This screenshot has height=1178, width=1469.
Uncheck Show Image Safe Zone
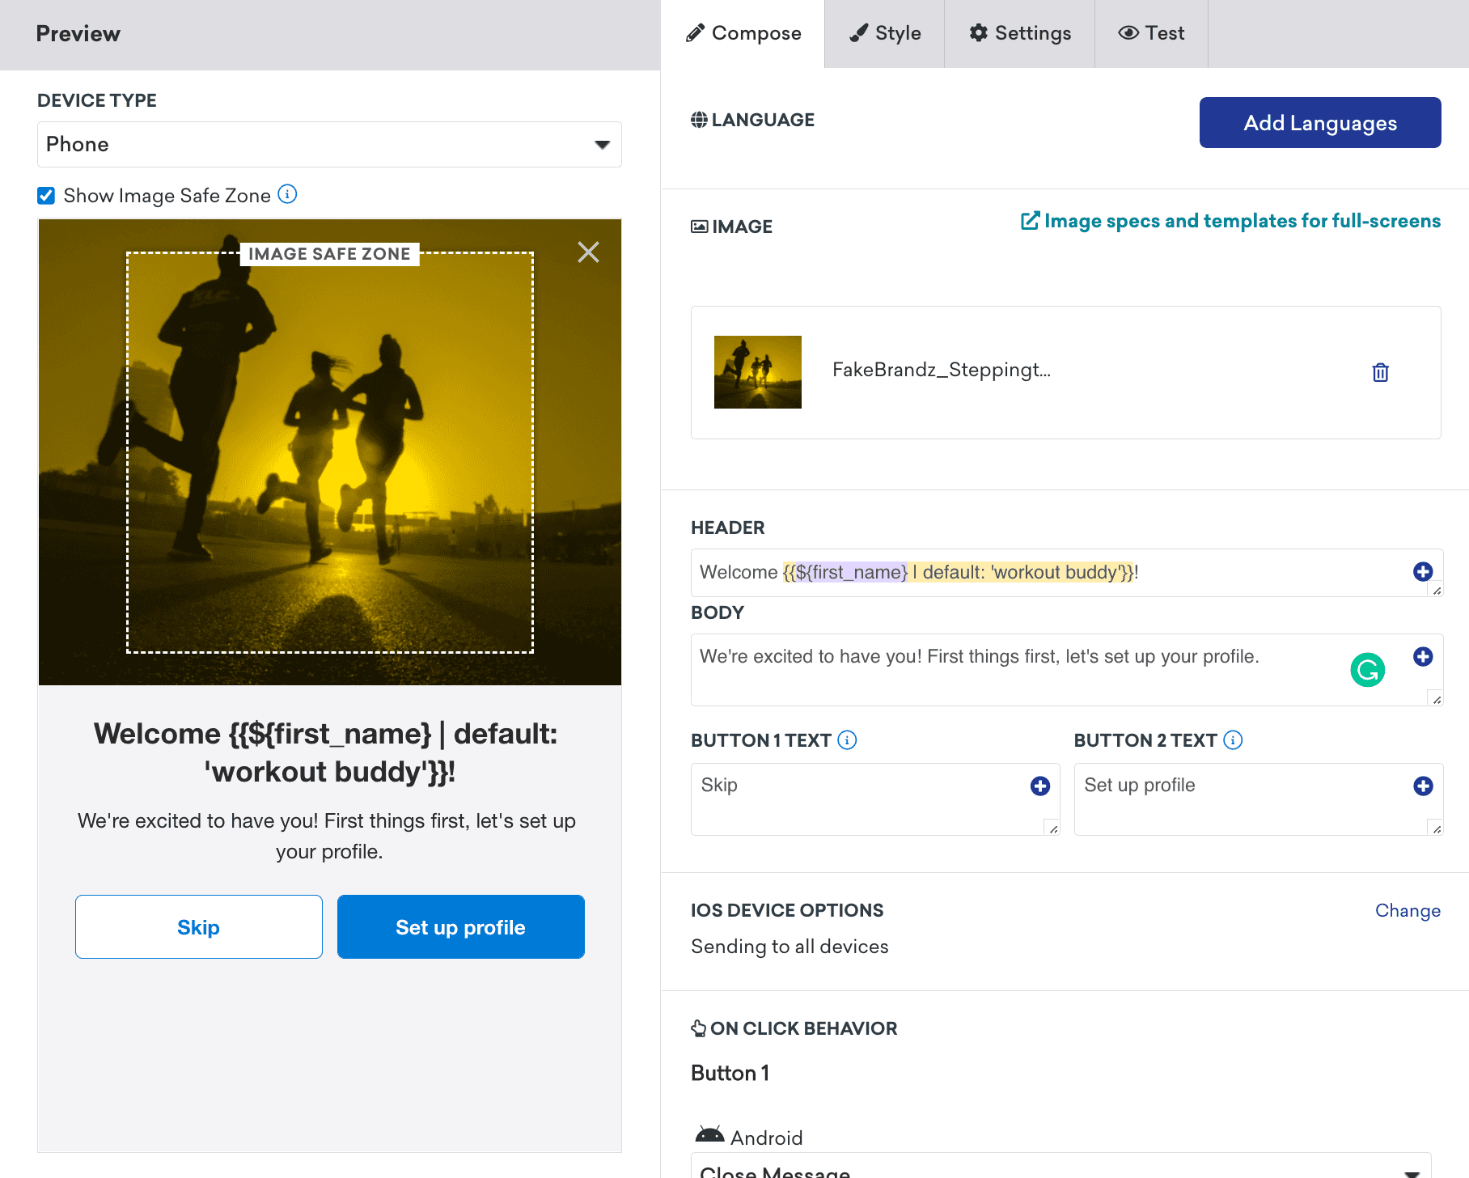(x=46, y=195)
